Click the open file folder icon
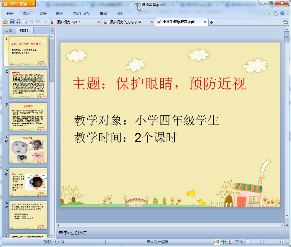 coord(6,22)
